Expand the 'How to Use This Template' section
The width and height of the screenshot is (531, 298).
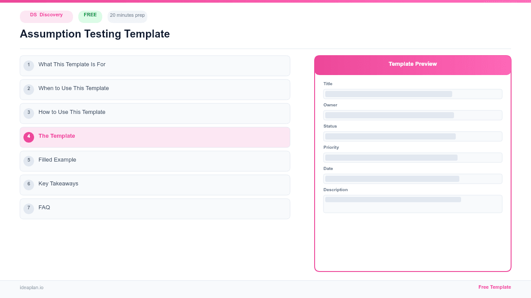pyautogui.click(x=72, y=113)
